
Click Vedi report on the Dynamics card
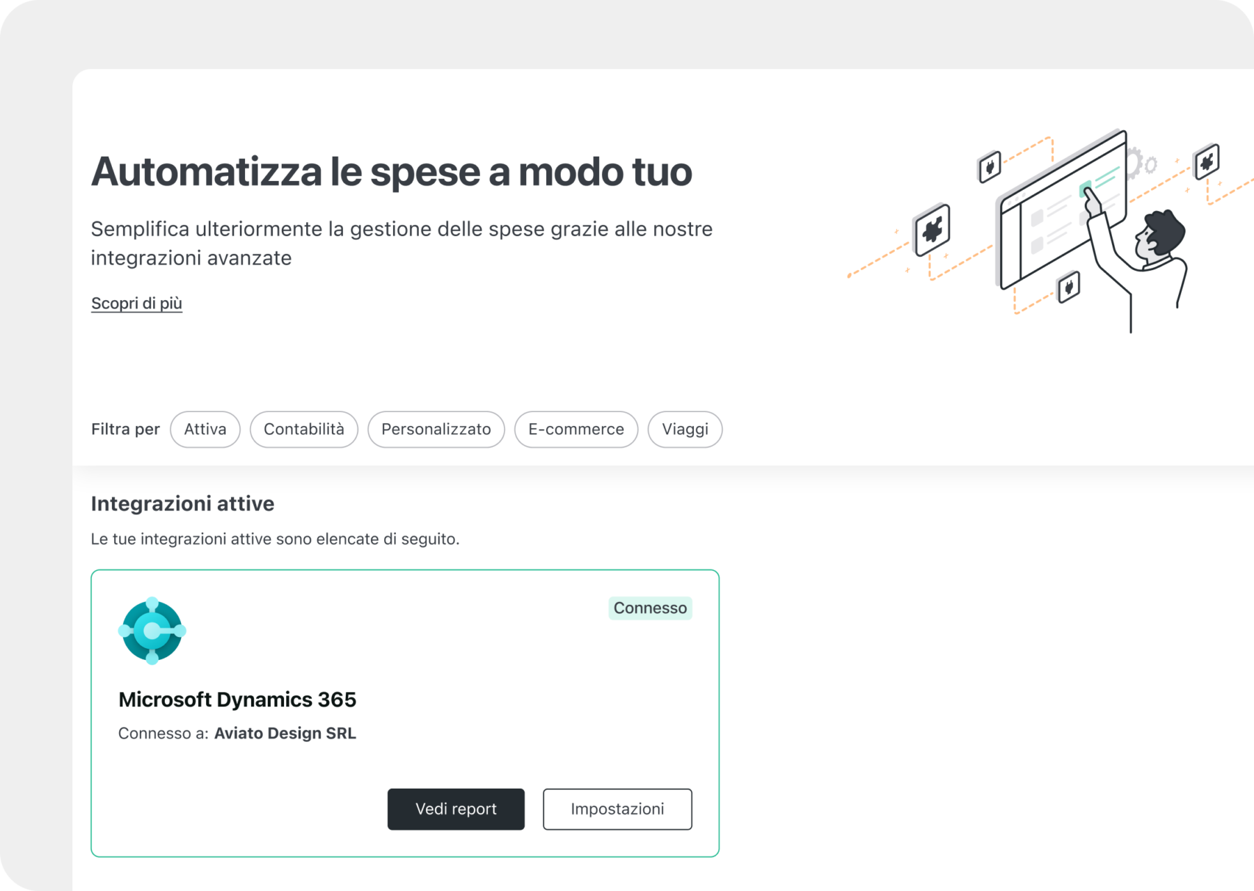(455, 809)
